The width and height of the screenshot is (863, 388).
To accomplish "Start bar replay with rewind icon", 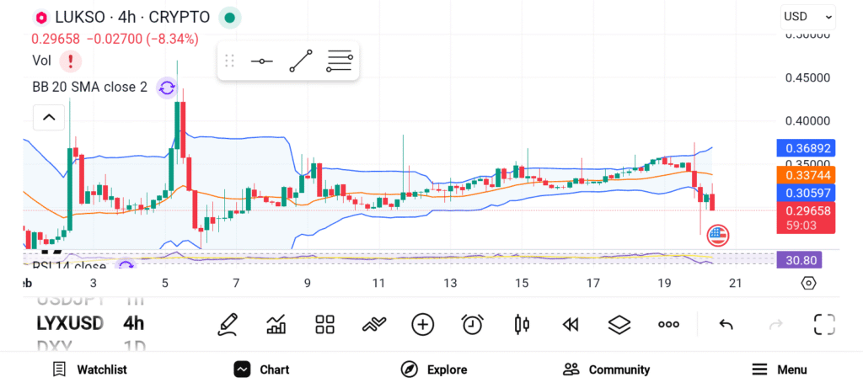I will [571, 324].
